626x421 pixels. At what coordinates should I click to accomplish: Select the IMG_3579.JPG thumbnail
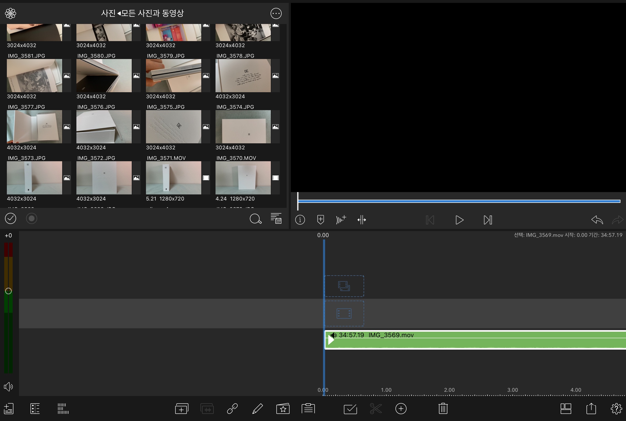173,76
